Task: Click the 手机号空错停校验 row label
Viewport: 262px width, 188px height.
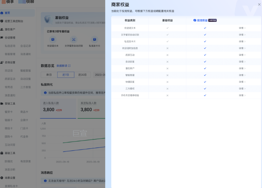Action: (130, 95)
